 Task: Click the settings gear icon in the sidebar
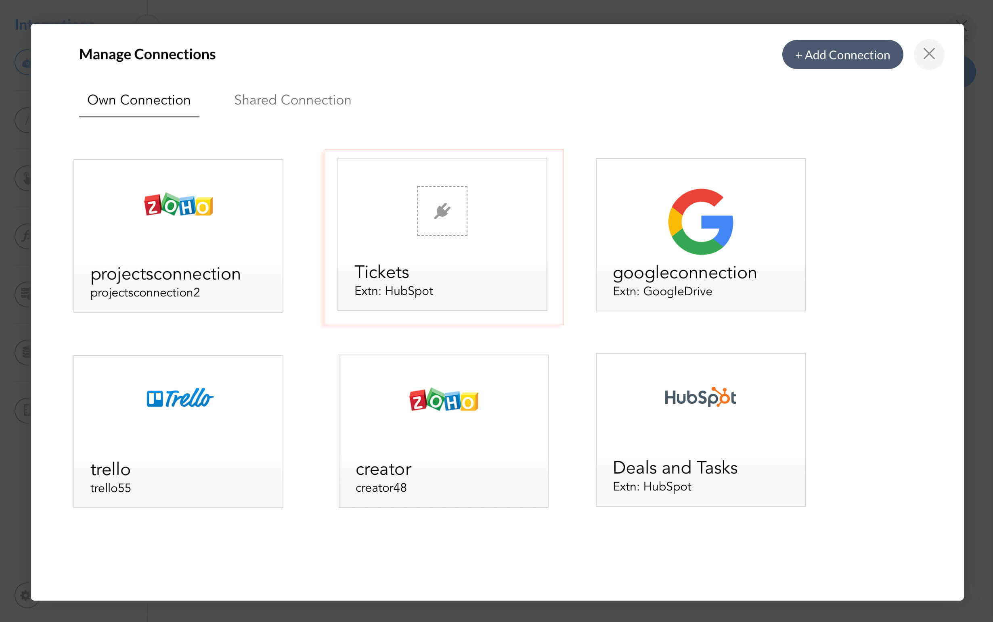pos(25,595)
